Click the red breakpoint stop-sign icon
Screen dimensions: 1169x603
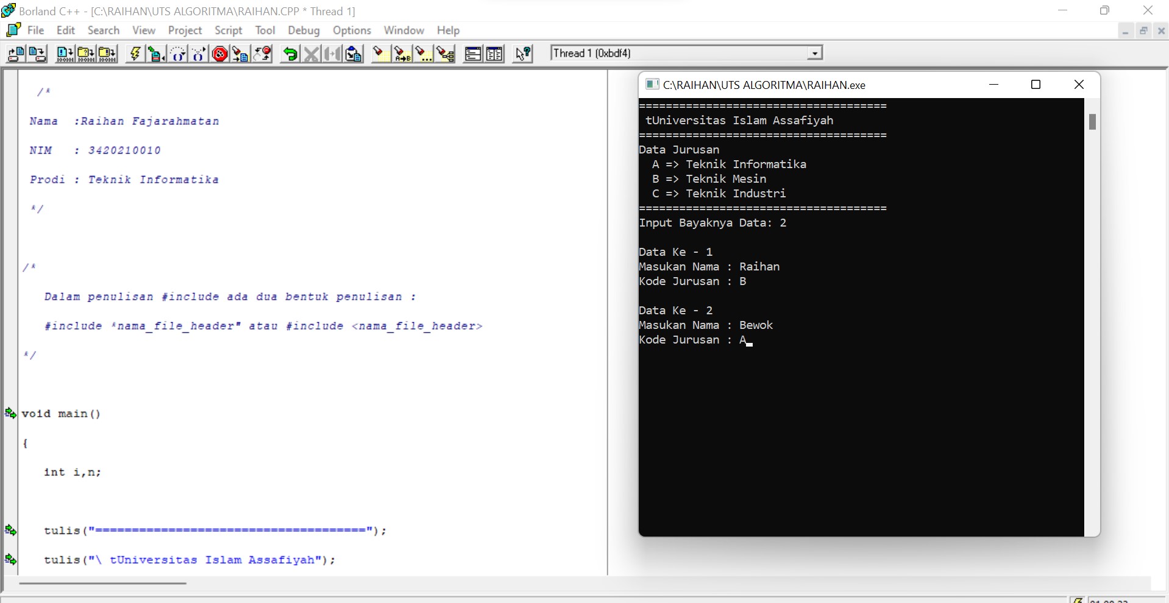pos(220,54)
